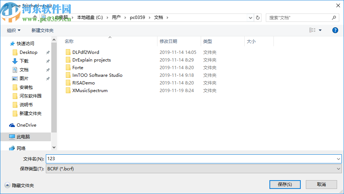Click the 说明书 folder icon
344x194 pixels.
(15, 105)
